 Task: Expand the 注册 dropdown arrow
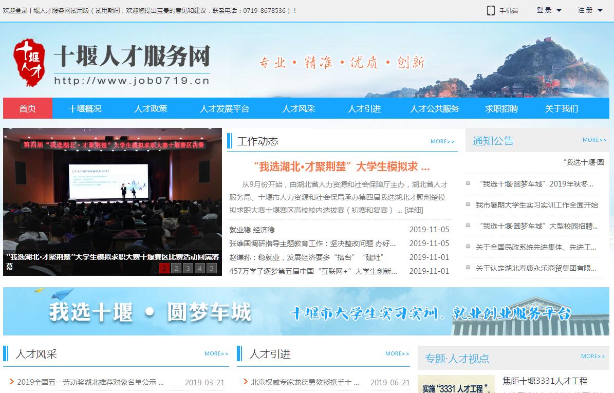(600, 10)
